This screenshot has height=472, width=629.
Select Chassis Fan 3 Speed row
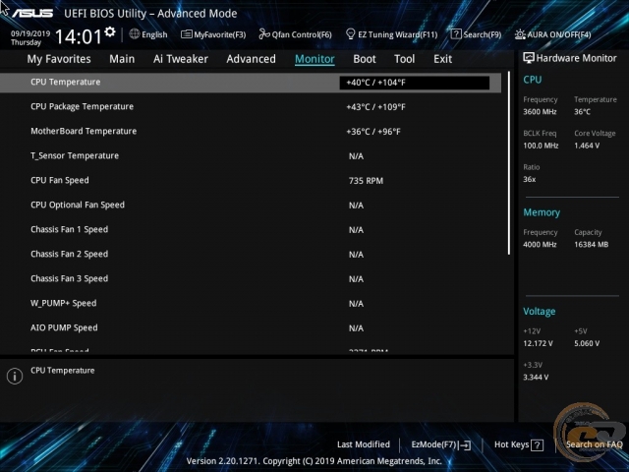point(251,278)
